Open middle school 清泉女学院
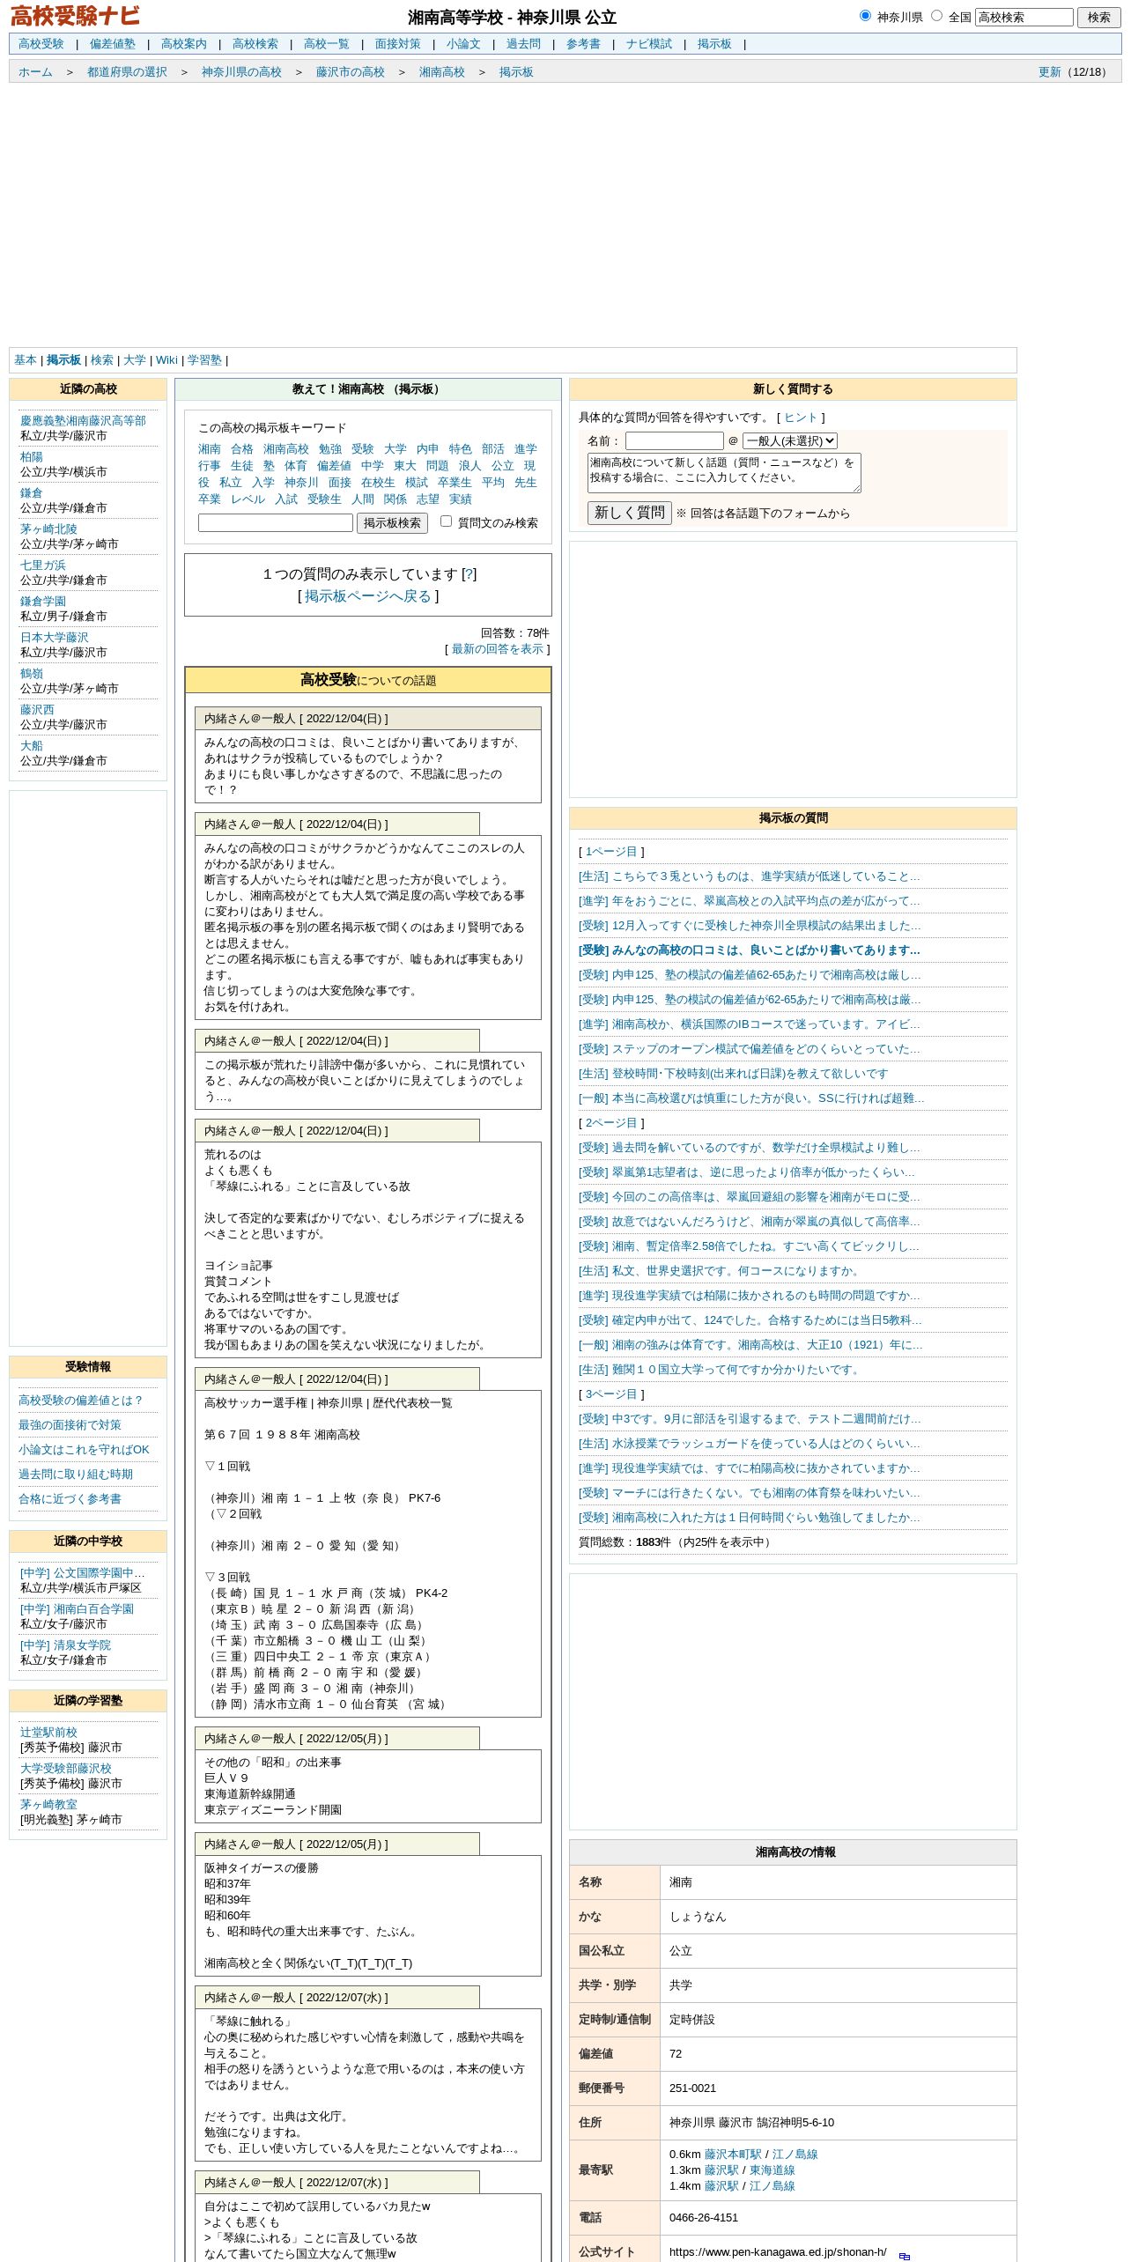 click(x=66, y=1645)
